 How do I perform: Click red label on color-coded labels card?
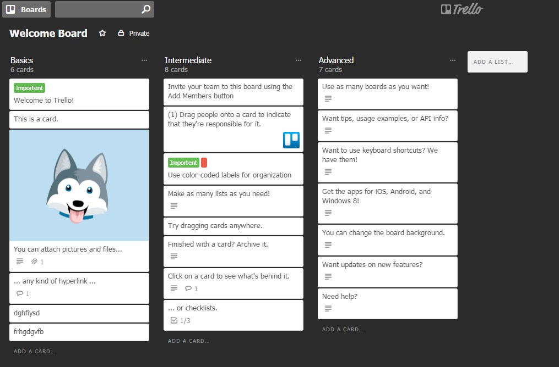tap(204, 163)
